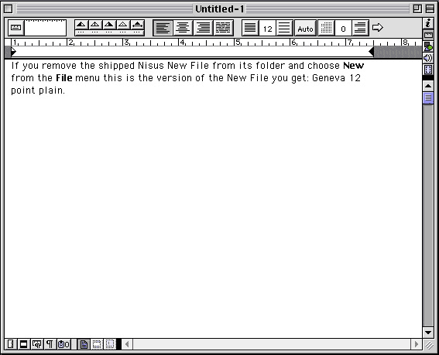The height and width of the screenshot is (355, 439).
Task: Toggle the paragraph mark display icon at bottom
Action: pos(50,344)
